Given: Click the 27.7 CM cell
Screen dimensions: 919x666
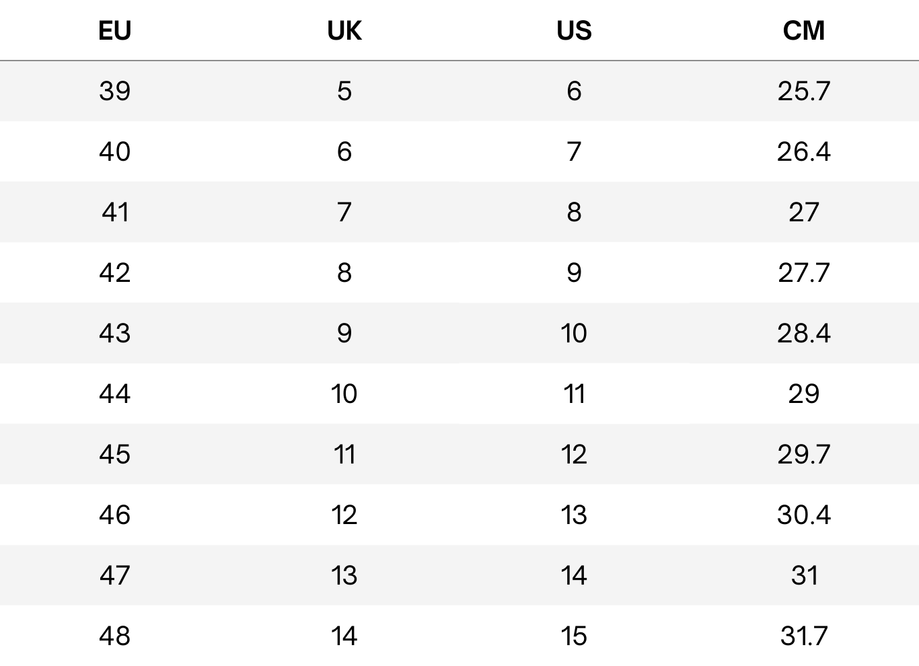Looking at the screenshot, I should click(803, 273).
